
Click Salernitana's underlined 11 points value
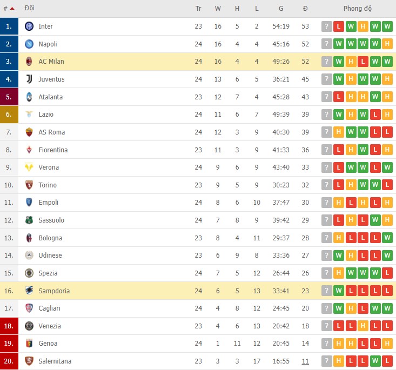(305, 361)
